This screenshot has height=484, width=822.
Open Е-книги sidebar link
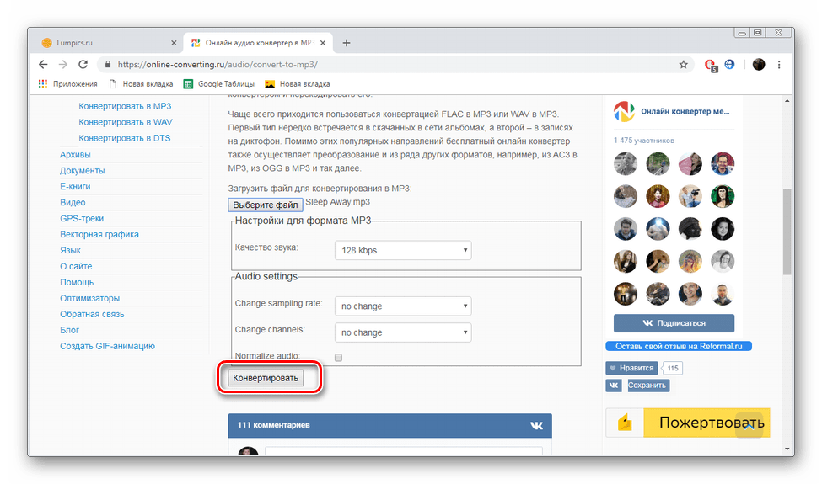pos(75,186)
